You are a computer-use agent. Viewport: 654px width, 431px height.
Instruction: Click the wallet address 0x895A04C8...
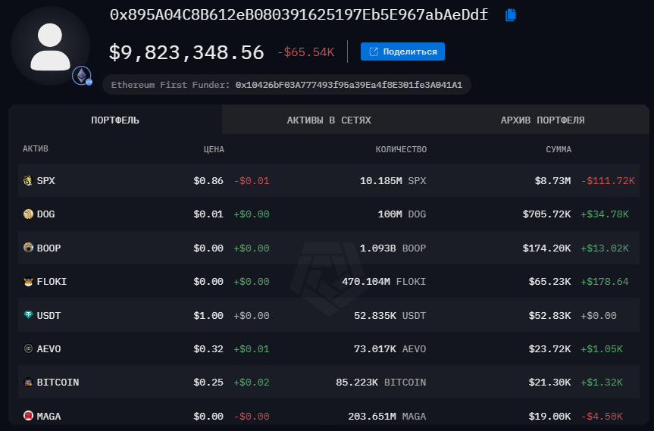pos(299,15)
